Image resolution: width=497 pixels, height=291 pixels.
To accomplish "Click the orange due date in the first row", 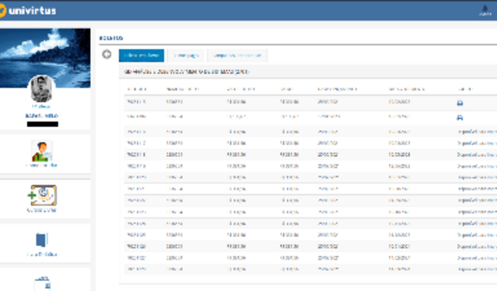I will (398, 102).
